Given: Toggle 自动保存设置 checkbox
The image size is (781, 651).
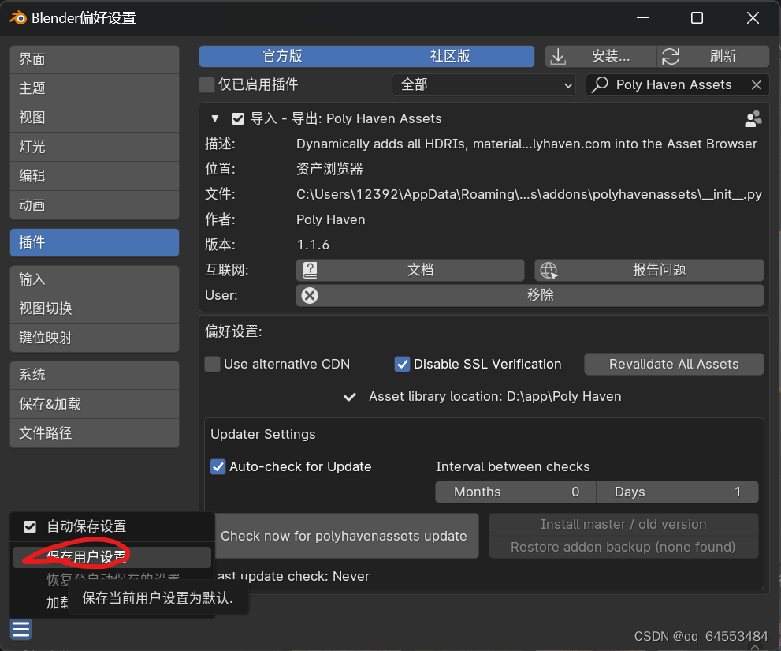Looking at the screenshot, I should [x=30, y=527].
